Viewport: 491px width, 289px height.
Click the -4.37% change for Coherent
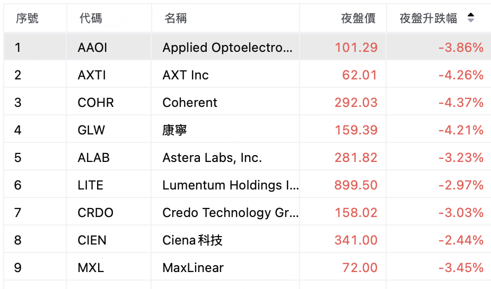coord(461,103)
